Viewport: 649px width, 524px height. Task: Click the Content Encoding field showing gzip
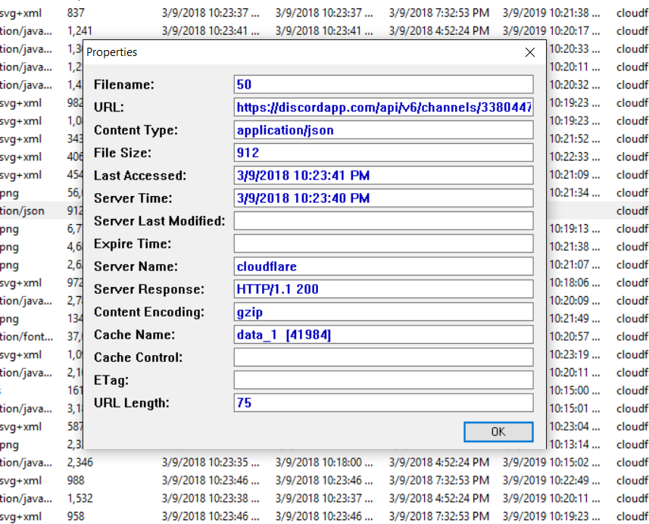pos(382,311)
